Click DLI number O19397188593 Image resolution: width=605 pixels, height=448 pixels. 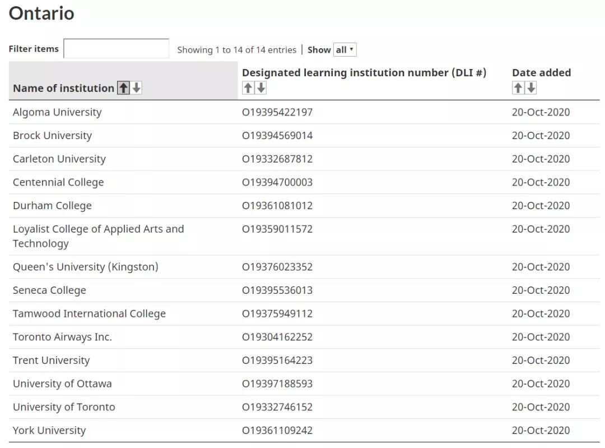coord(277,384)
